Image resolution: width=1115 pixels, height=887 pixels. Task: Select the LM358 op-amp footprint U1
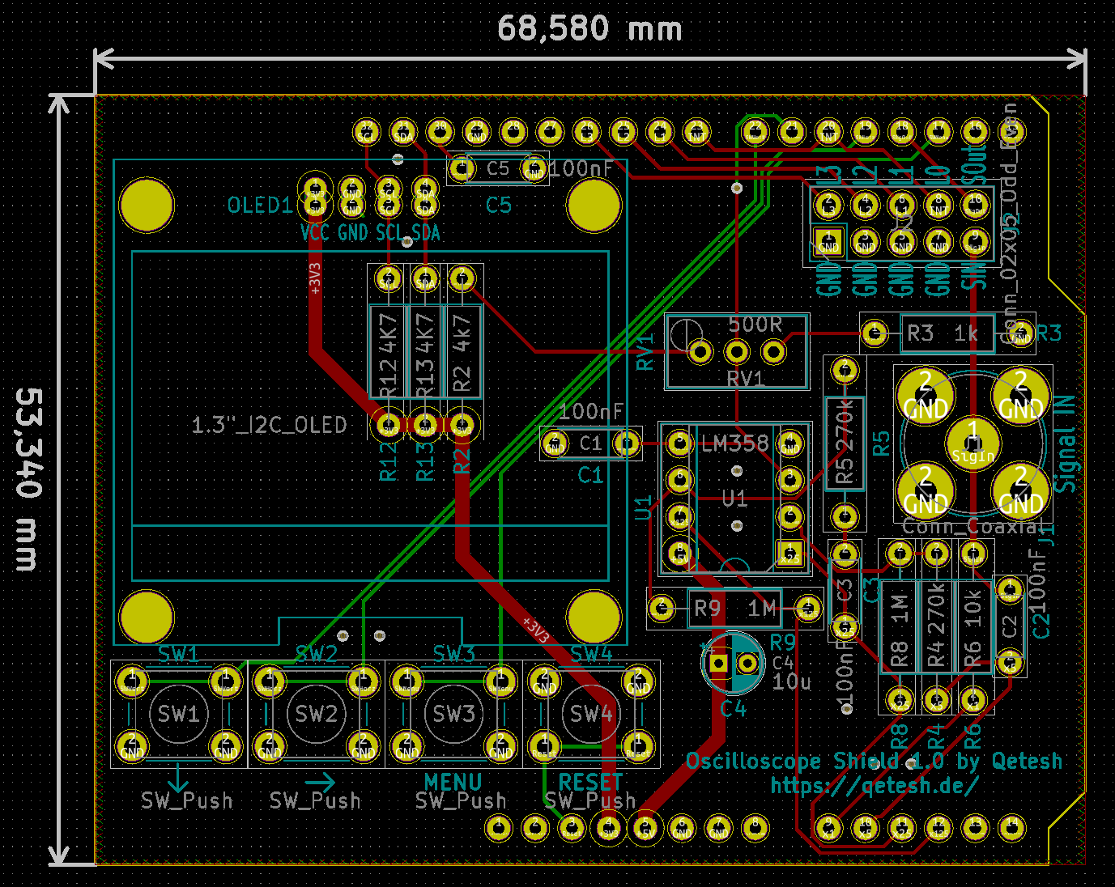(x=733, y=498)
